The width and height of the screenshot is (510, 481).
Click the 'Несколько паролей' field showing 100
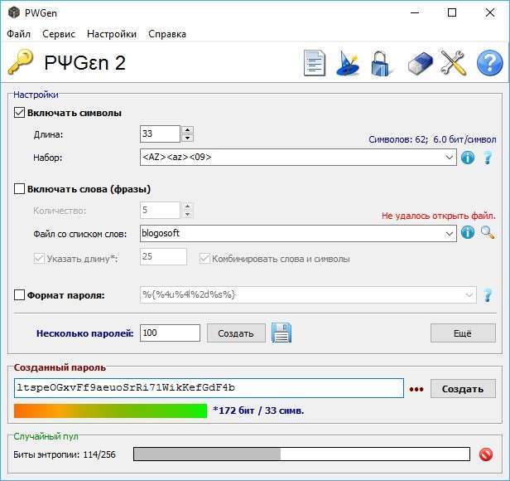170,333
